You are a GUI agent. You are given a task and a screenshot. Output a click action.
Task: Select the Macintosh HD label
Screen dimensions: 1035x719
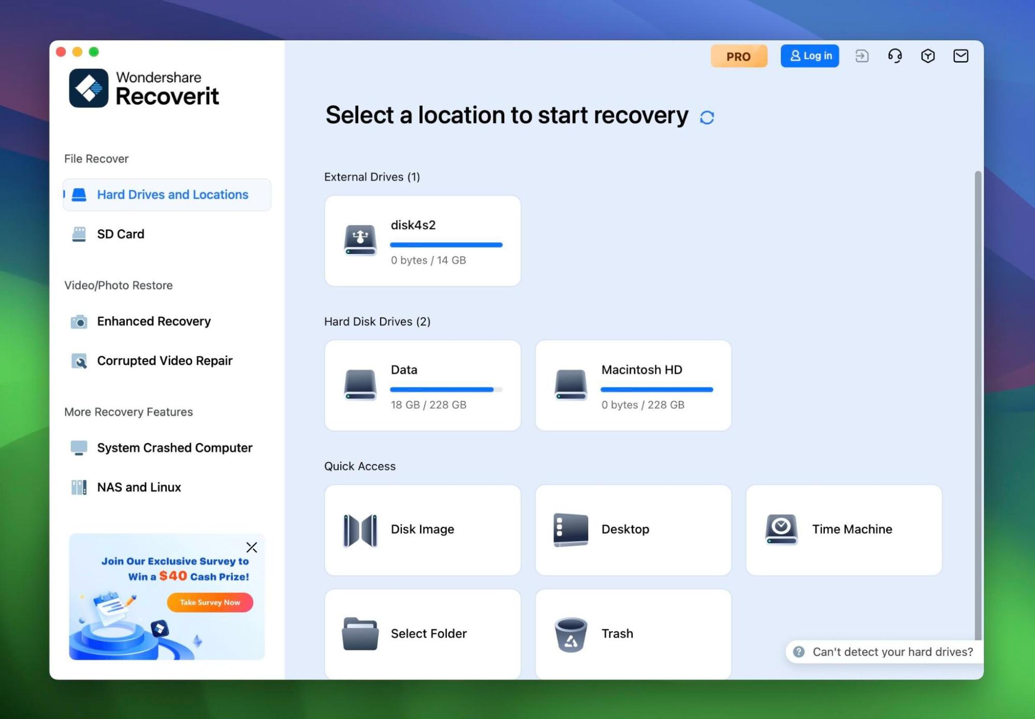point(642,370)
